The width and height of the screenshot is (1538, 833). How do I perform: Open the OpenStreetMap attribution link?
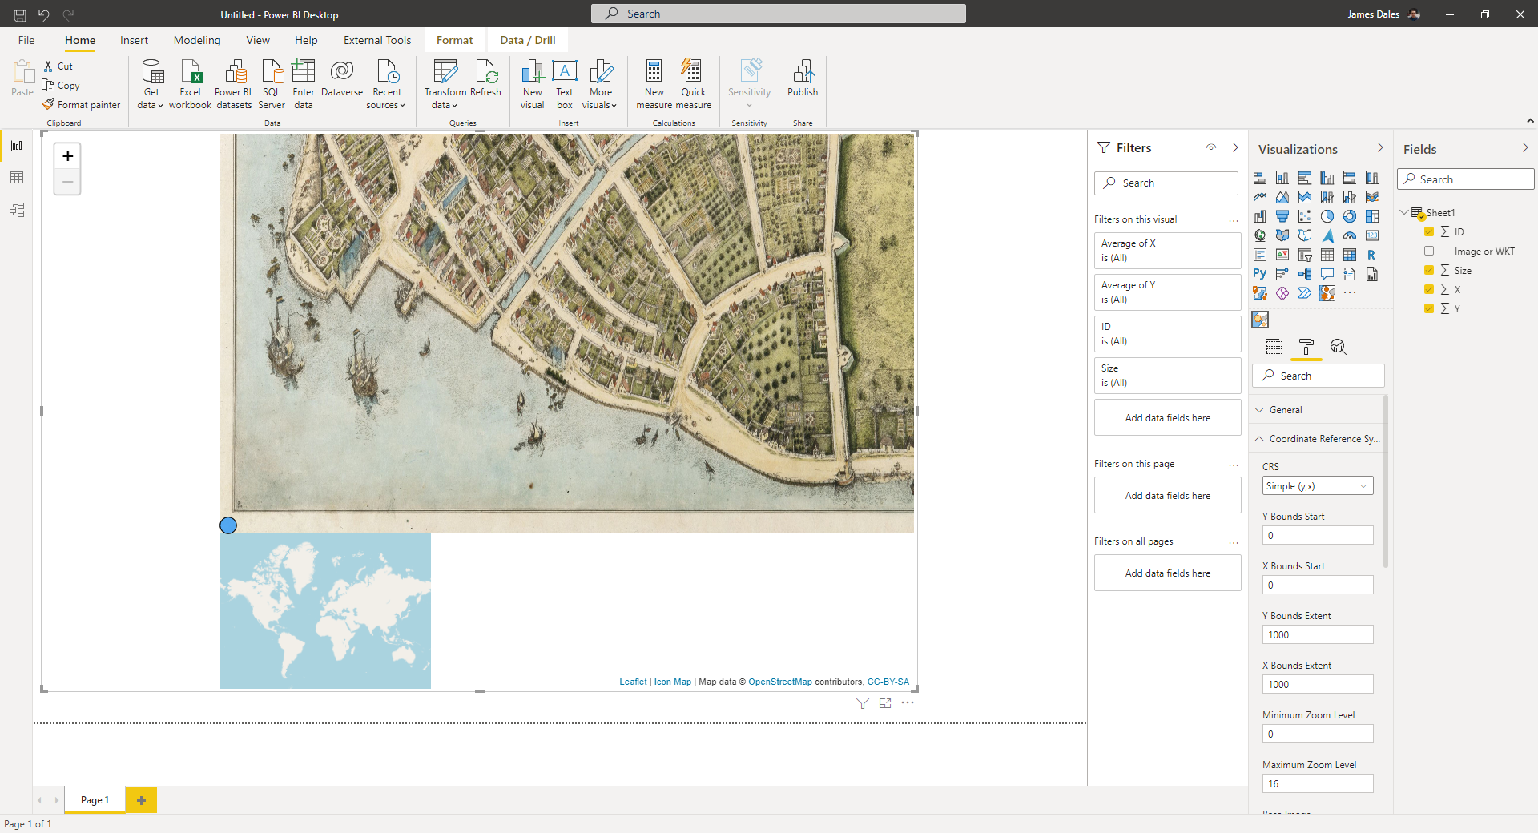pyautogui.click(x=780, y=682)
